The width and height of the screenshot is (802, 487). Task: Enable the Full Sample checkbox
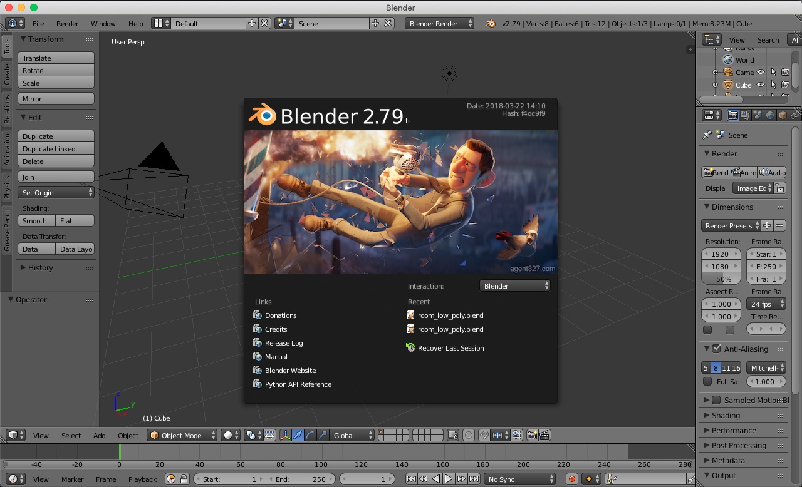tap(707, 381)
